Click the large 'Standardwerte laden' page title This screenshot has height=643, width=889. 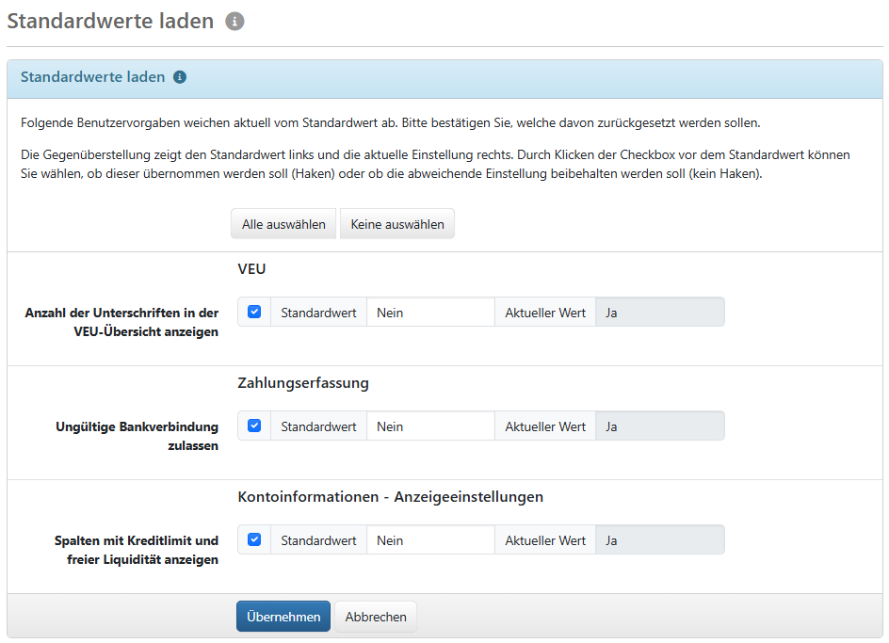[110, 22]
